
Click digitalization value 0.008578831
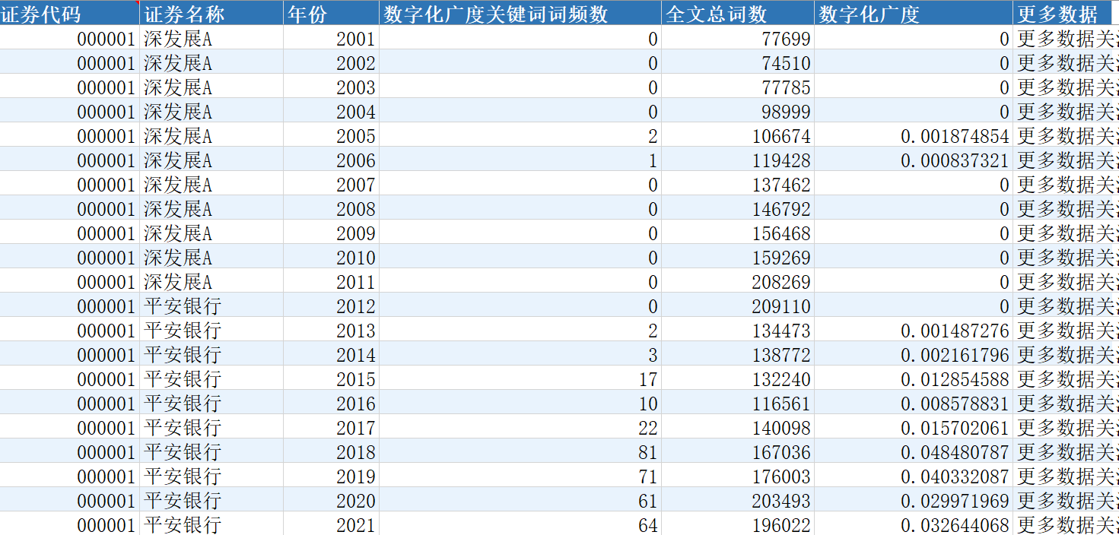tap(914, 404)
